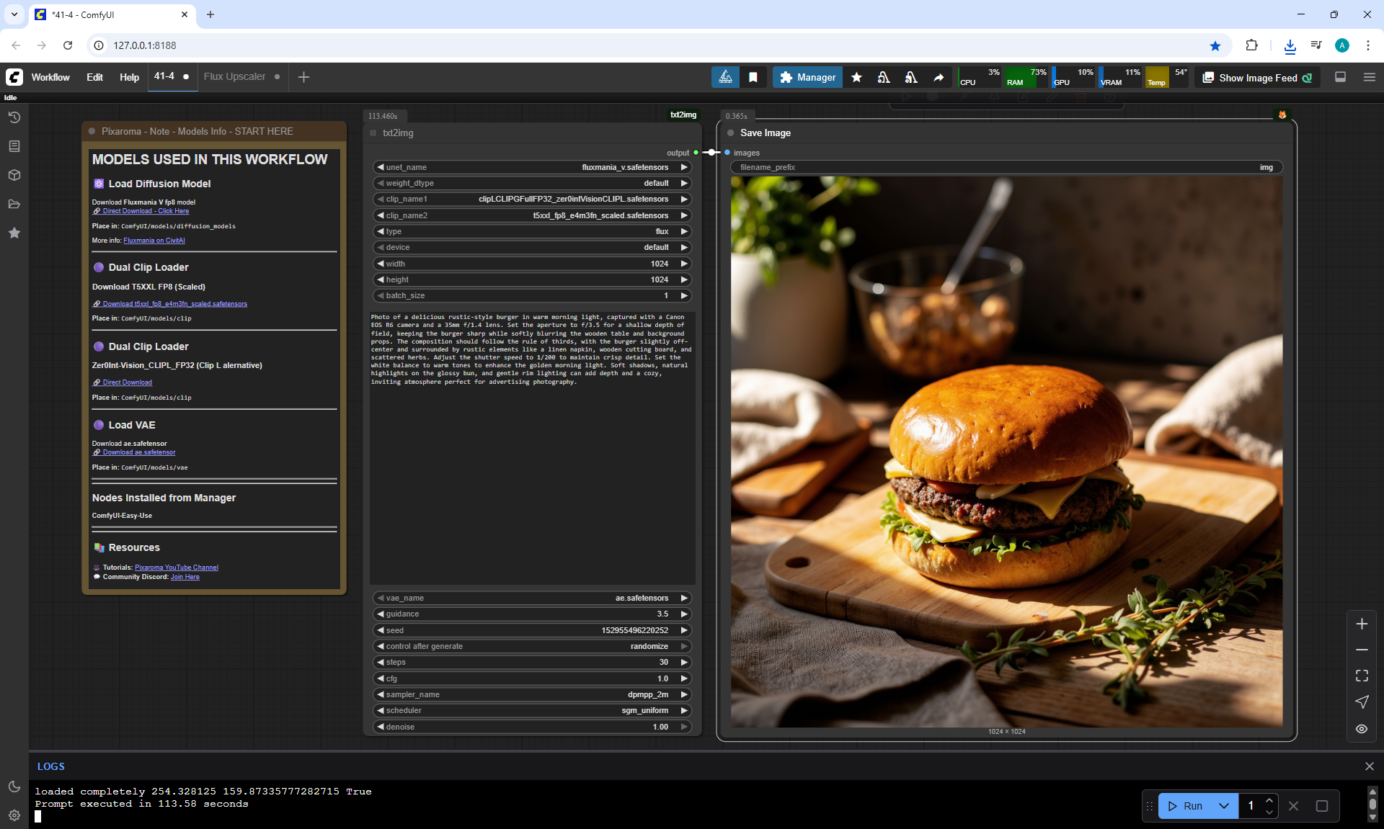
Task: Click the Manager button
Action: (807, 77)
